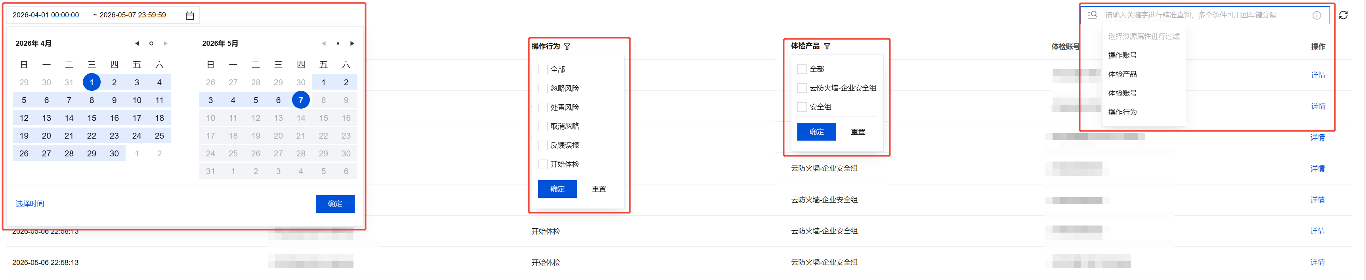Click the info icon in the search box
Viewport: 1366px width, 280px height.
click(x=1317, y=15)
